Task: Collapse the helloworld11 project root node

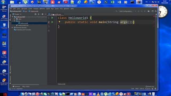Action: (13, 17)
